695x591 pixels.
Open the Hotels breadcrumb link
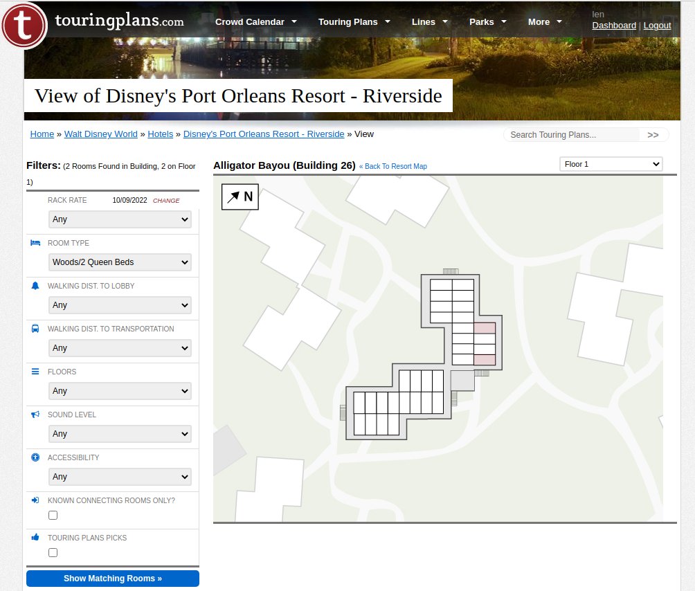click(x=161, y=134)
